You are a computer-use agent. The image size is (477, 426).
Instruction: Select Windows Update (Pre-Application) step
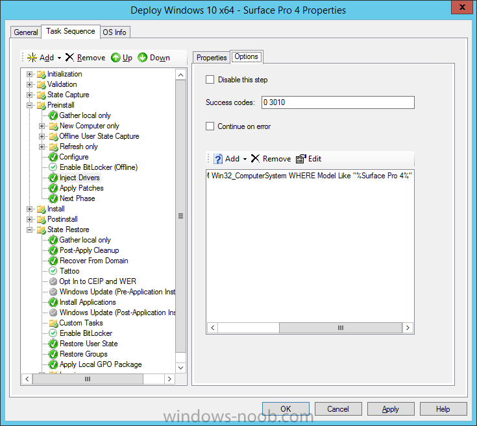pyautogui.click(x=117, y=292)
